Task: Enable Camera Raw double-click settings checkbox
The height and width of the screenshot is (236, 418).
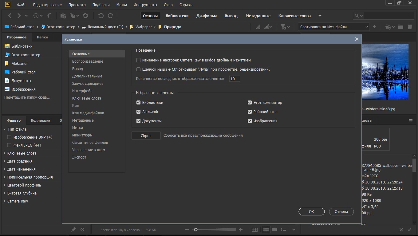Action: [138, 60]
